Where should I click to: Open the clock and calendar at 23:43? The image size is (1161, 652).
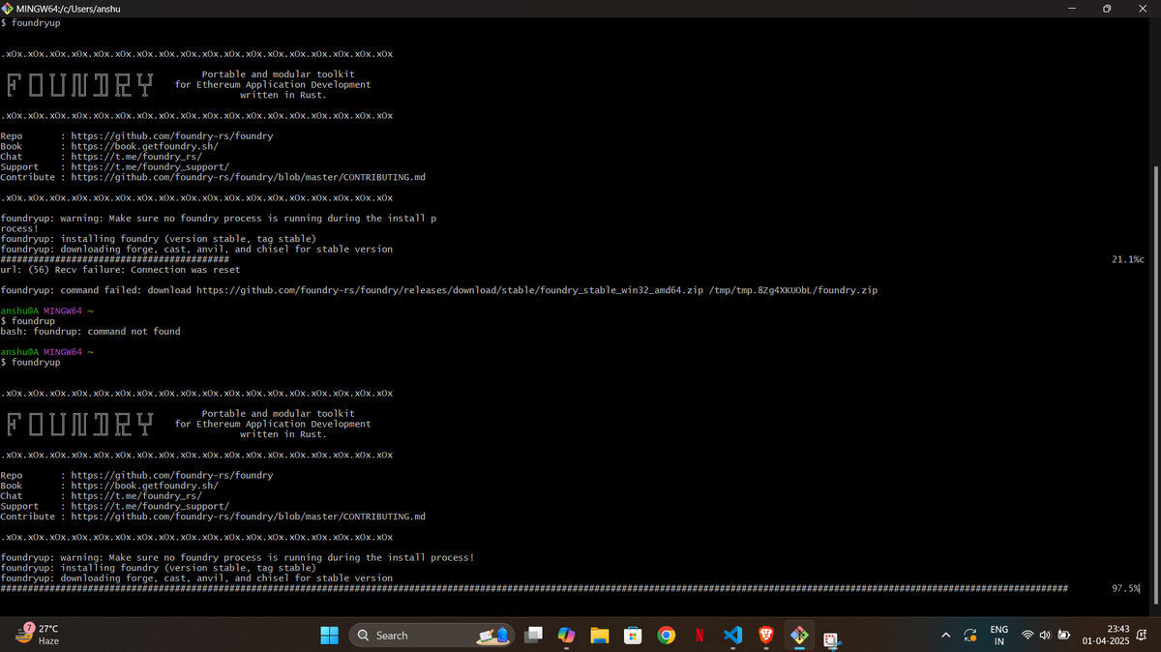[1106, 636]
